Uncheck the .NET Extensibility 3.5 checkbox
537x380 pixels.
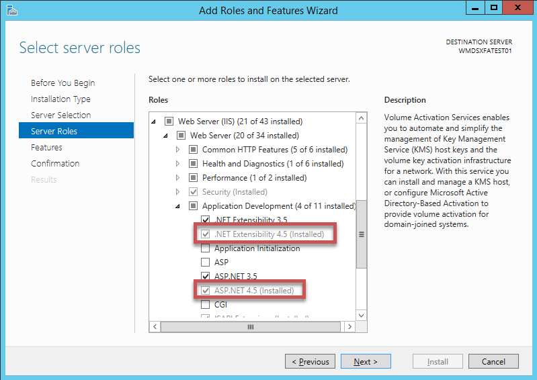pyautogui.click(x=206, y=220)
